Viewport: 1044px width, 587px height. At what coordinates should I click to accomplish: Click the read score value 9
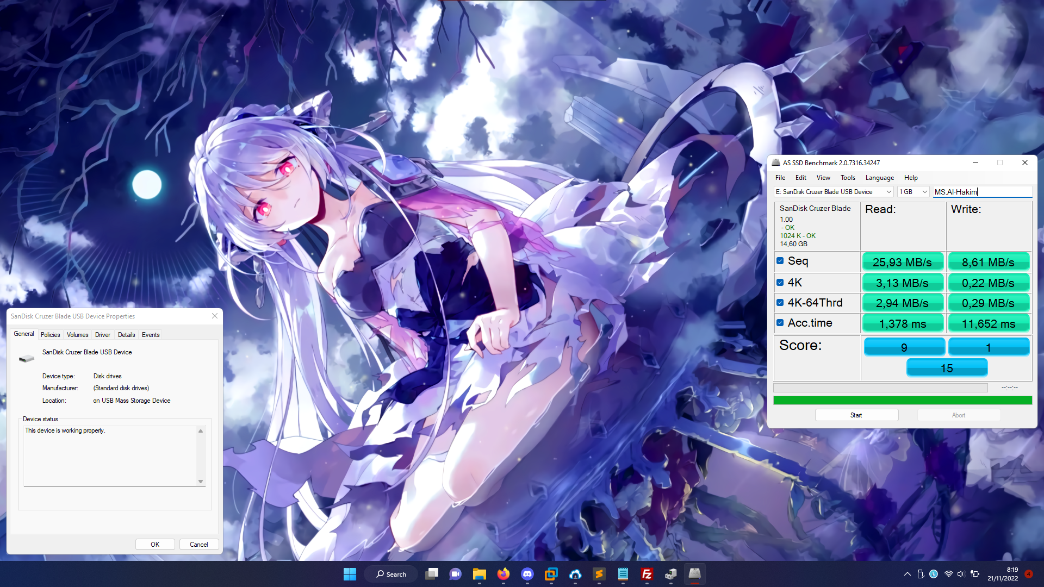tap(904, 347)
